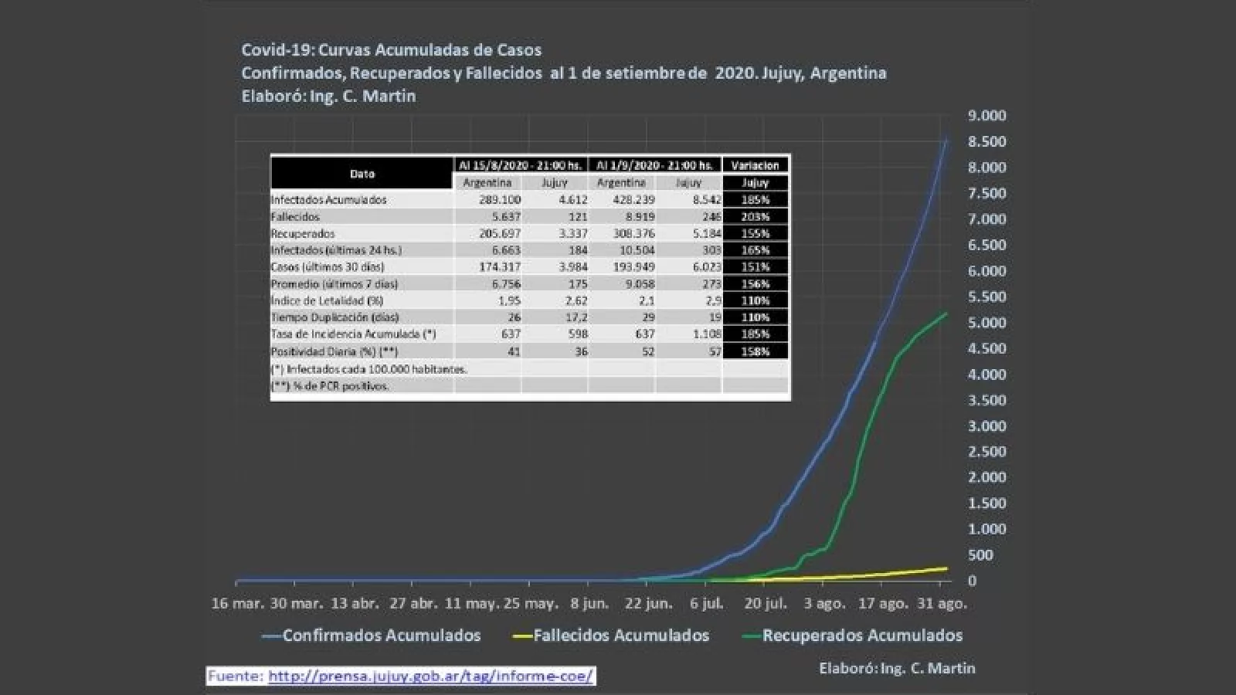The width and height of the screenshot is (1236, 695).
Task: Click the yellow Fallecidos Acumulados legend line
Action: point(522,636)
